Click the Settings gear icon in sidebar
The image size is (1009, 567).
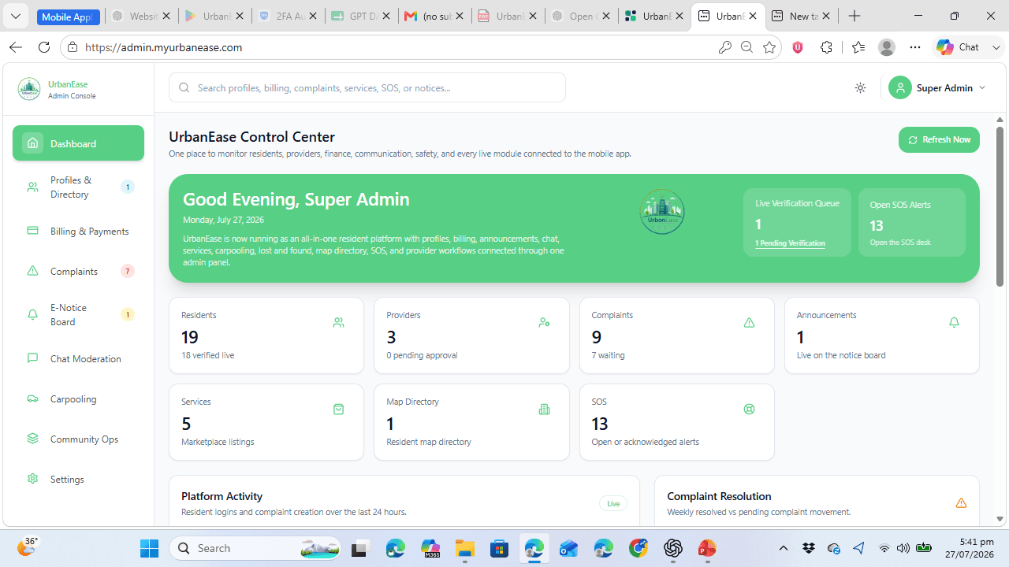[x=32, y=480]
